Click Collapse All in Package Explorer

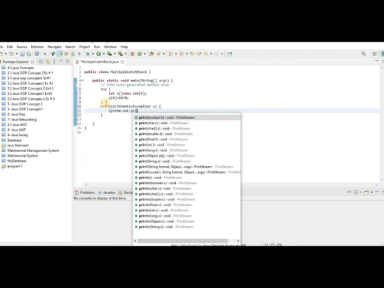[x=41, y=62]
